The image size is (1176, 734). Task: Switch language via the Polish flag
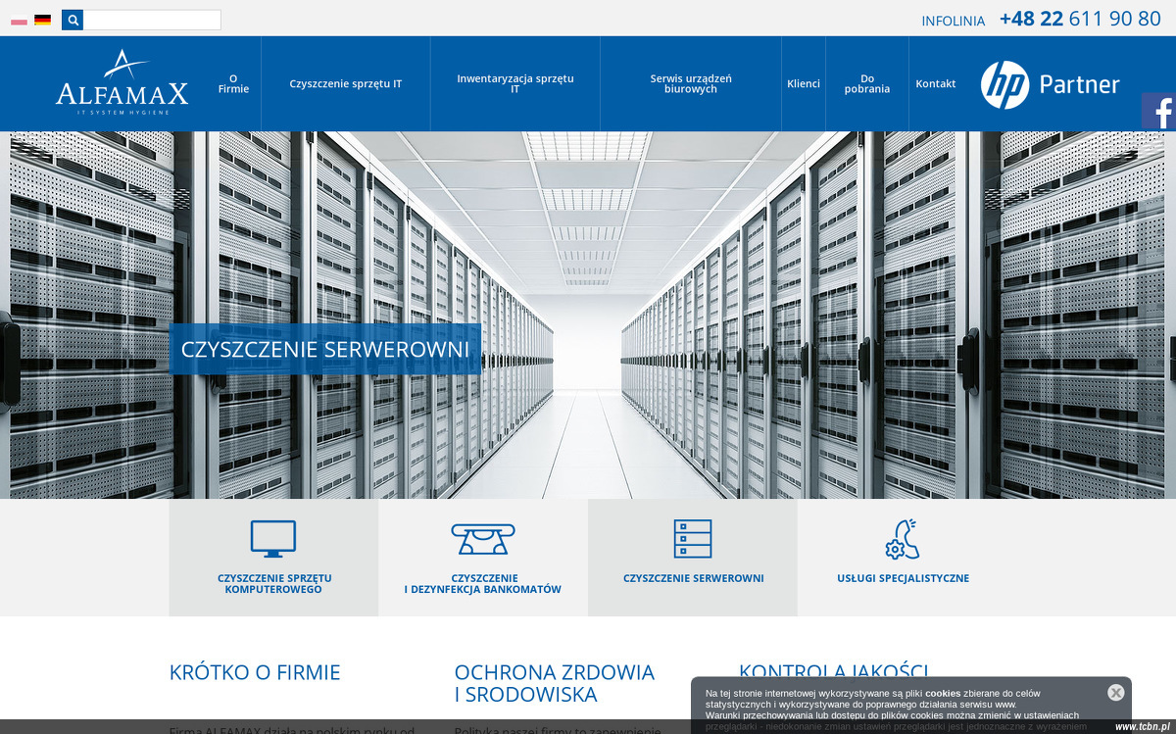[19, 20]
